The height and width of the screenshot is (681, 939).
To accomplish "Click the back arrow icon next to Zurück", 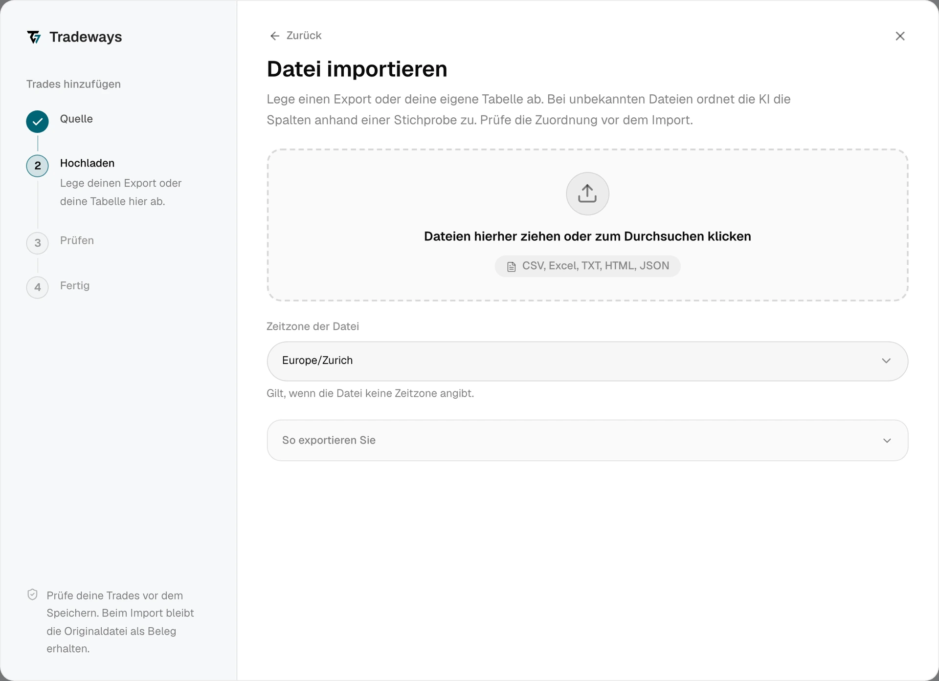I will 275,36.
